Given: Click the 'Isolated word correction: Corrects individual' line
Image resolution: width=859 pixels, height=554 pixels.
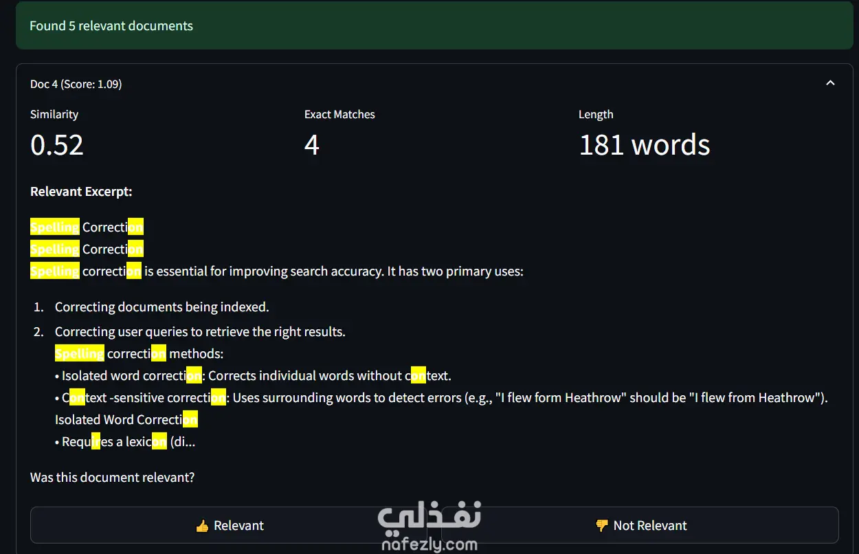Looking at the screenshot, I should (x=253, y=375).
